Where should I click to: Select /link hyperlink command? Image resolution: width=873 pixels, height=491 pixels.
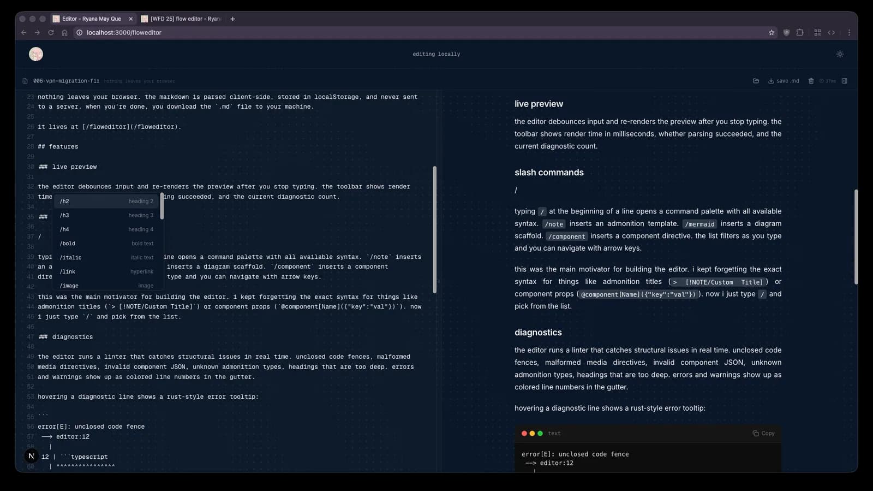tap(106, 271)
